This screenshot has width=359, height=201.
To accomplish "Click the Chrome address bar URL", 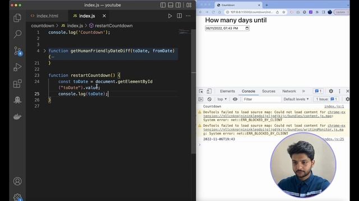I will click(x=251, y=12).
